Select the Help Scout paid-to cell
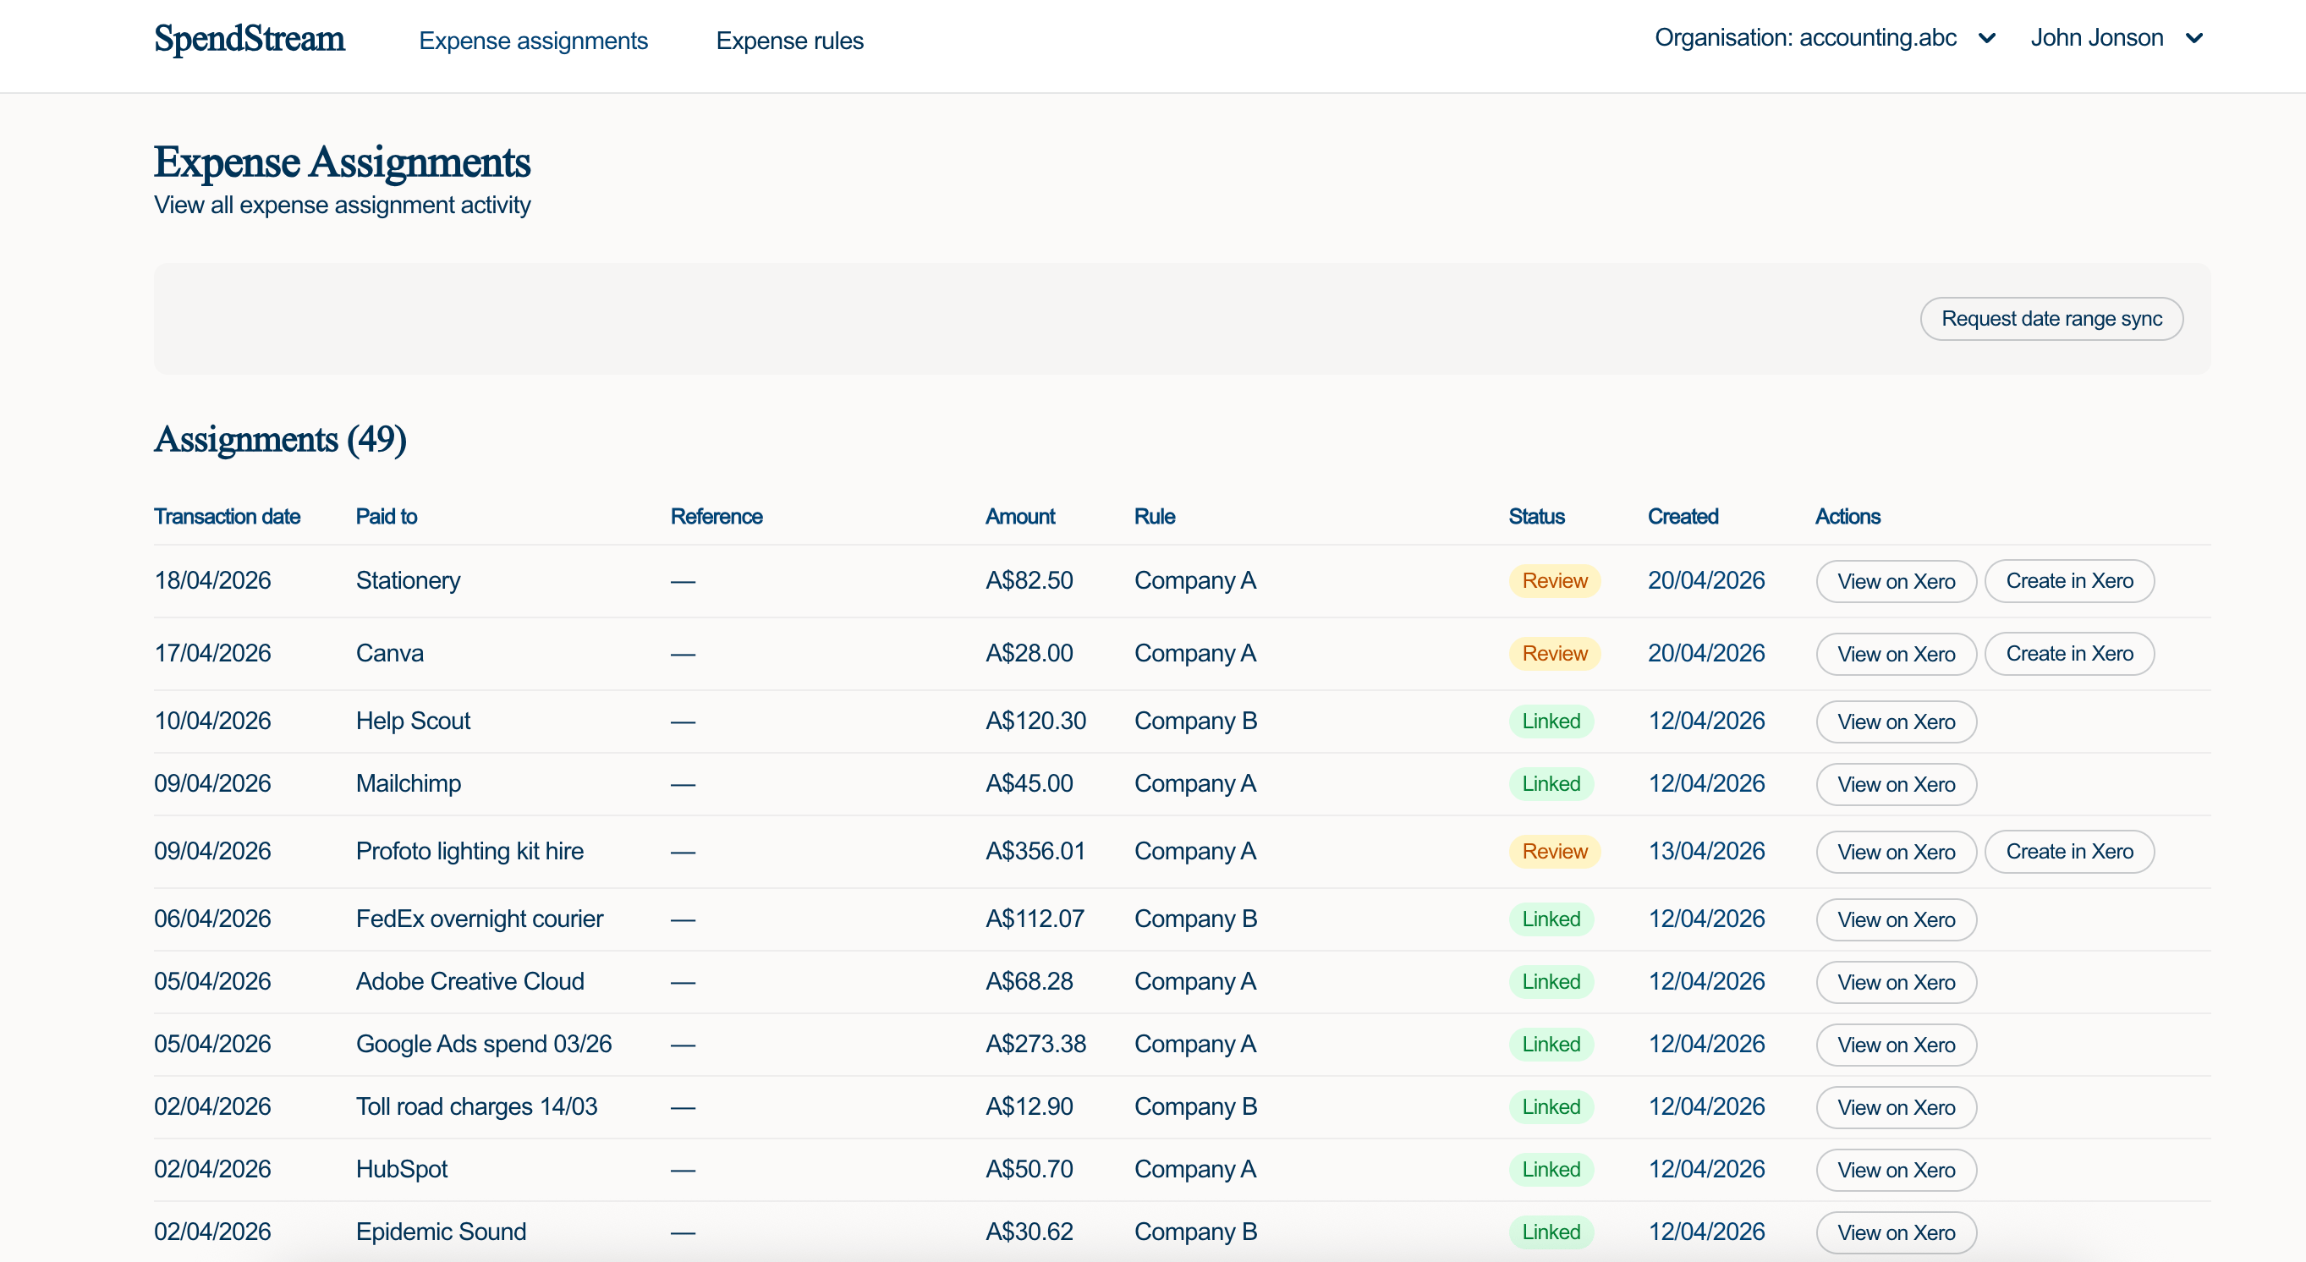2306x1262 pixels. (x=413, y=722)
